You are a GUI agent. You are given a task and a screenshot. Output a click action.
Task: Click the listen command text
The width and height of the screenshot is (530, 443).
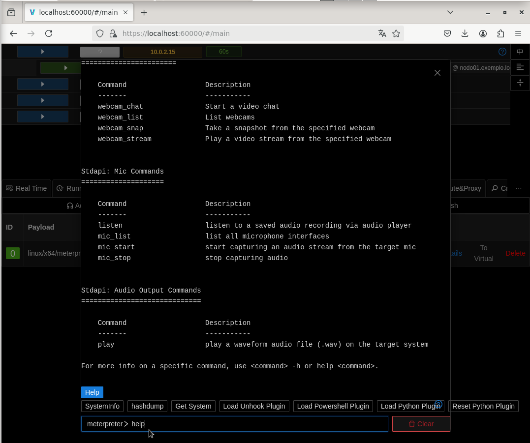(110, 225)
